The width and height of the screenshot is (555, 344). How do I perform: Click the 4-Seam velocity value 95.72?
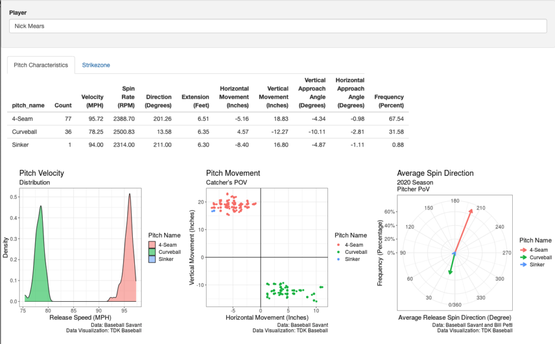pos(96,119)
